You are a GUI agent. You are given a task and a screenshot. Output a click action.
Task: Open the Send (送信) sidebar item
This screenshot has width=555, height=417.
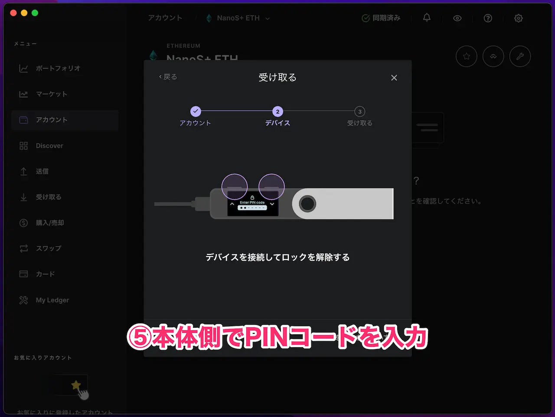[65, 171]
